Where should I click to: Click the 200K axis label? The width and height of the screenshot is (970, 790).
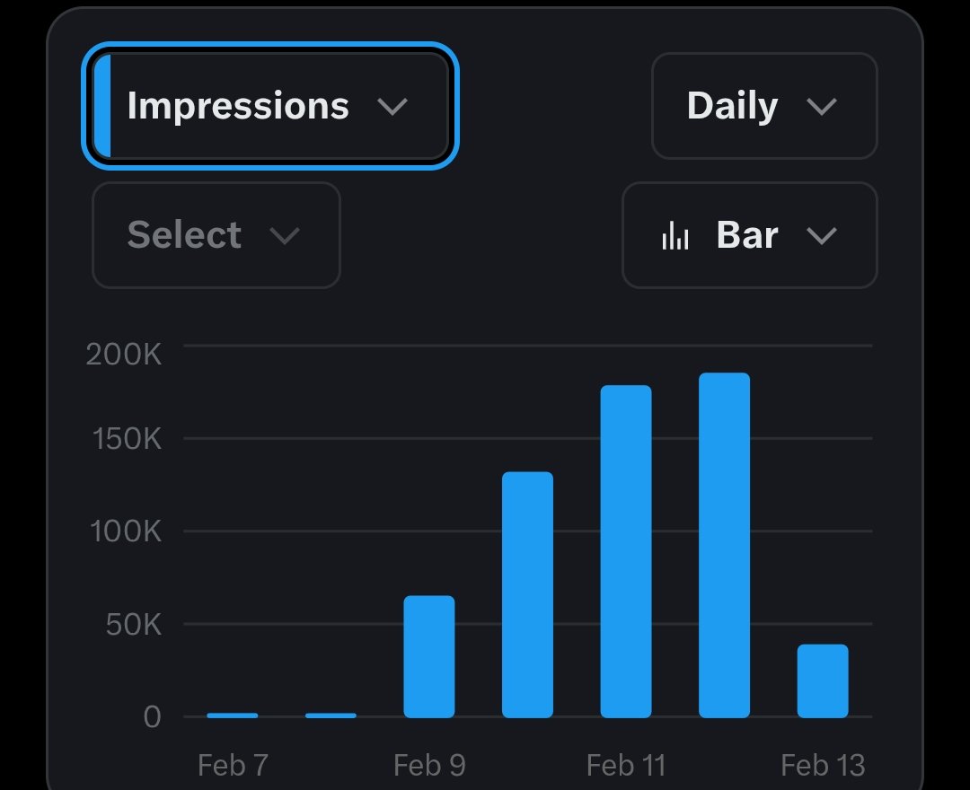[x=124, y=354]
